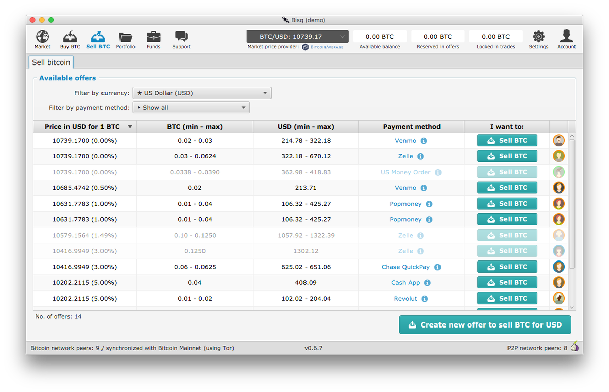
Task: Click peer avatar in Chase QuickPay row
Action: coord(559,267)
